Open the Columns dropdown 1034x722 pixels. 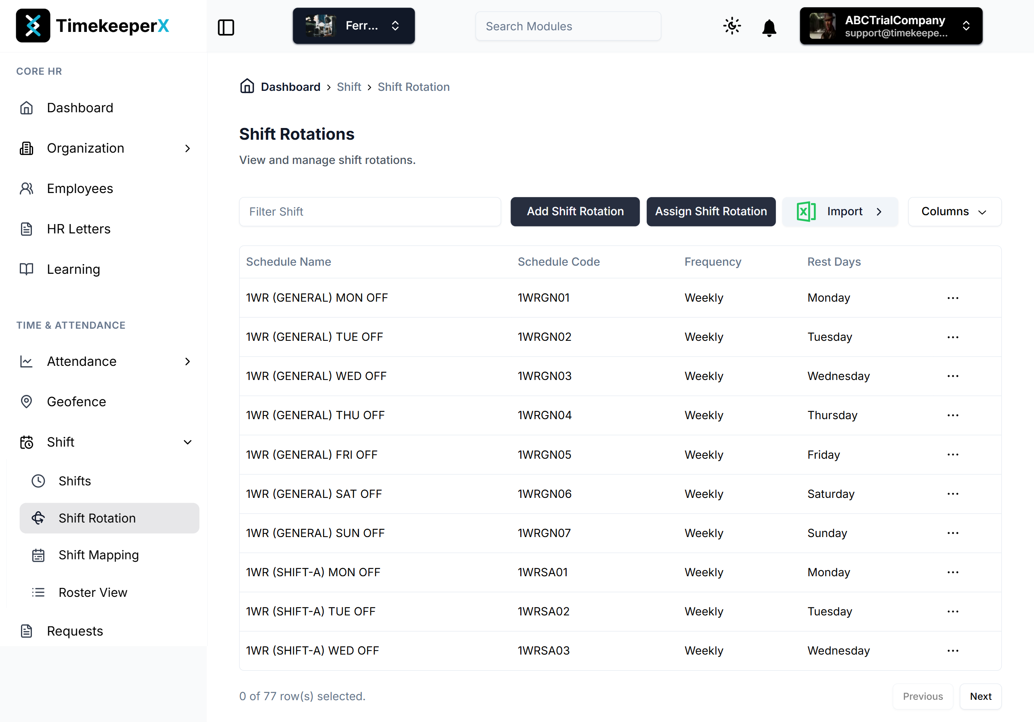coord(954,212)
